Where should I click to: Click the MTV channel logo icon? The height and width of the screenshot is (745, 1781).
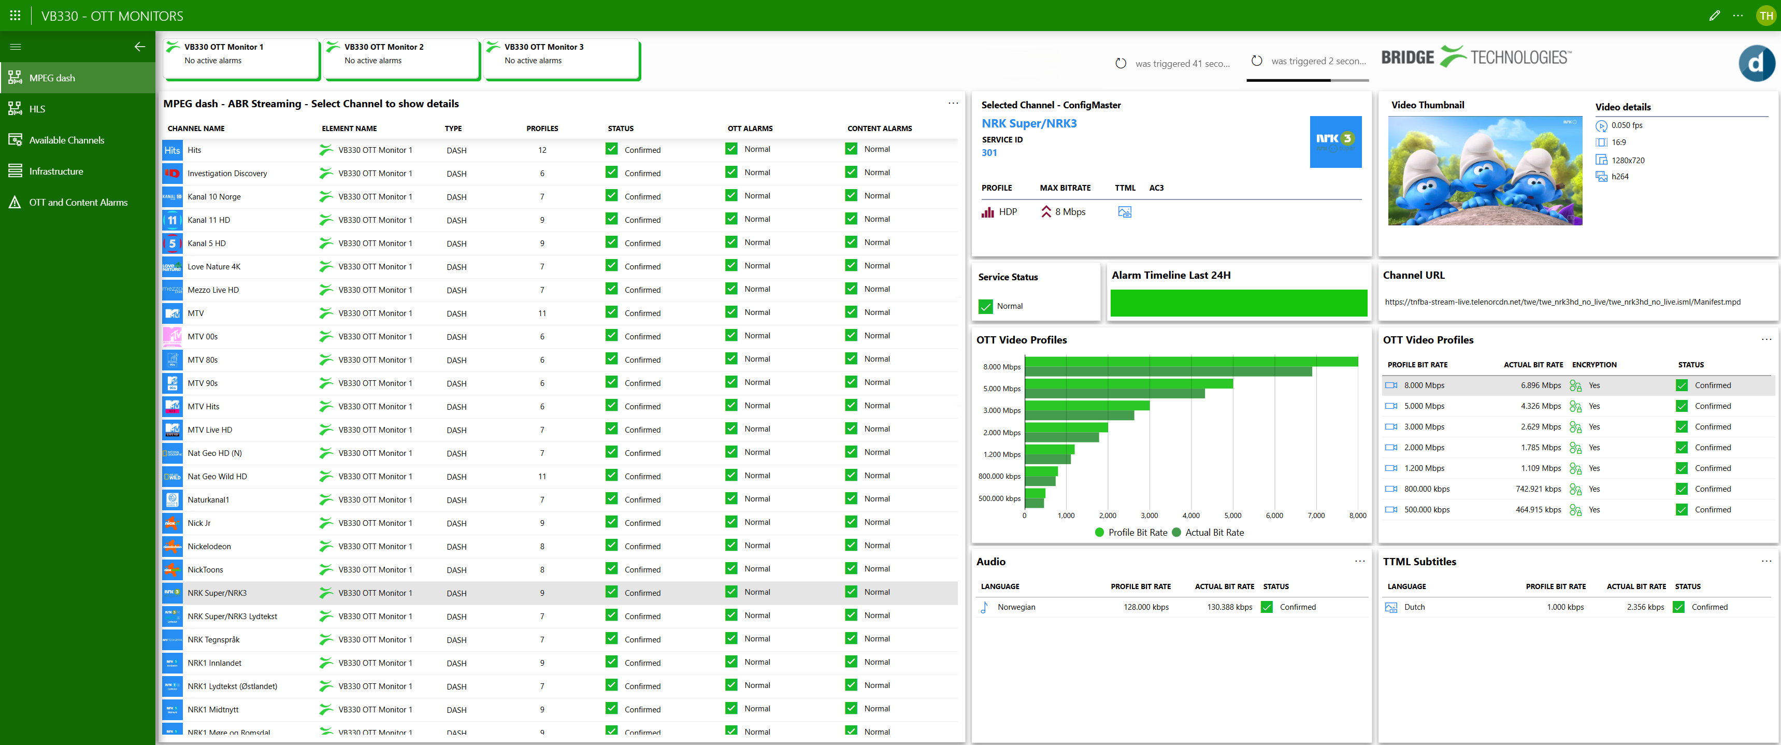[172, 313]
